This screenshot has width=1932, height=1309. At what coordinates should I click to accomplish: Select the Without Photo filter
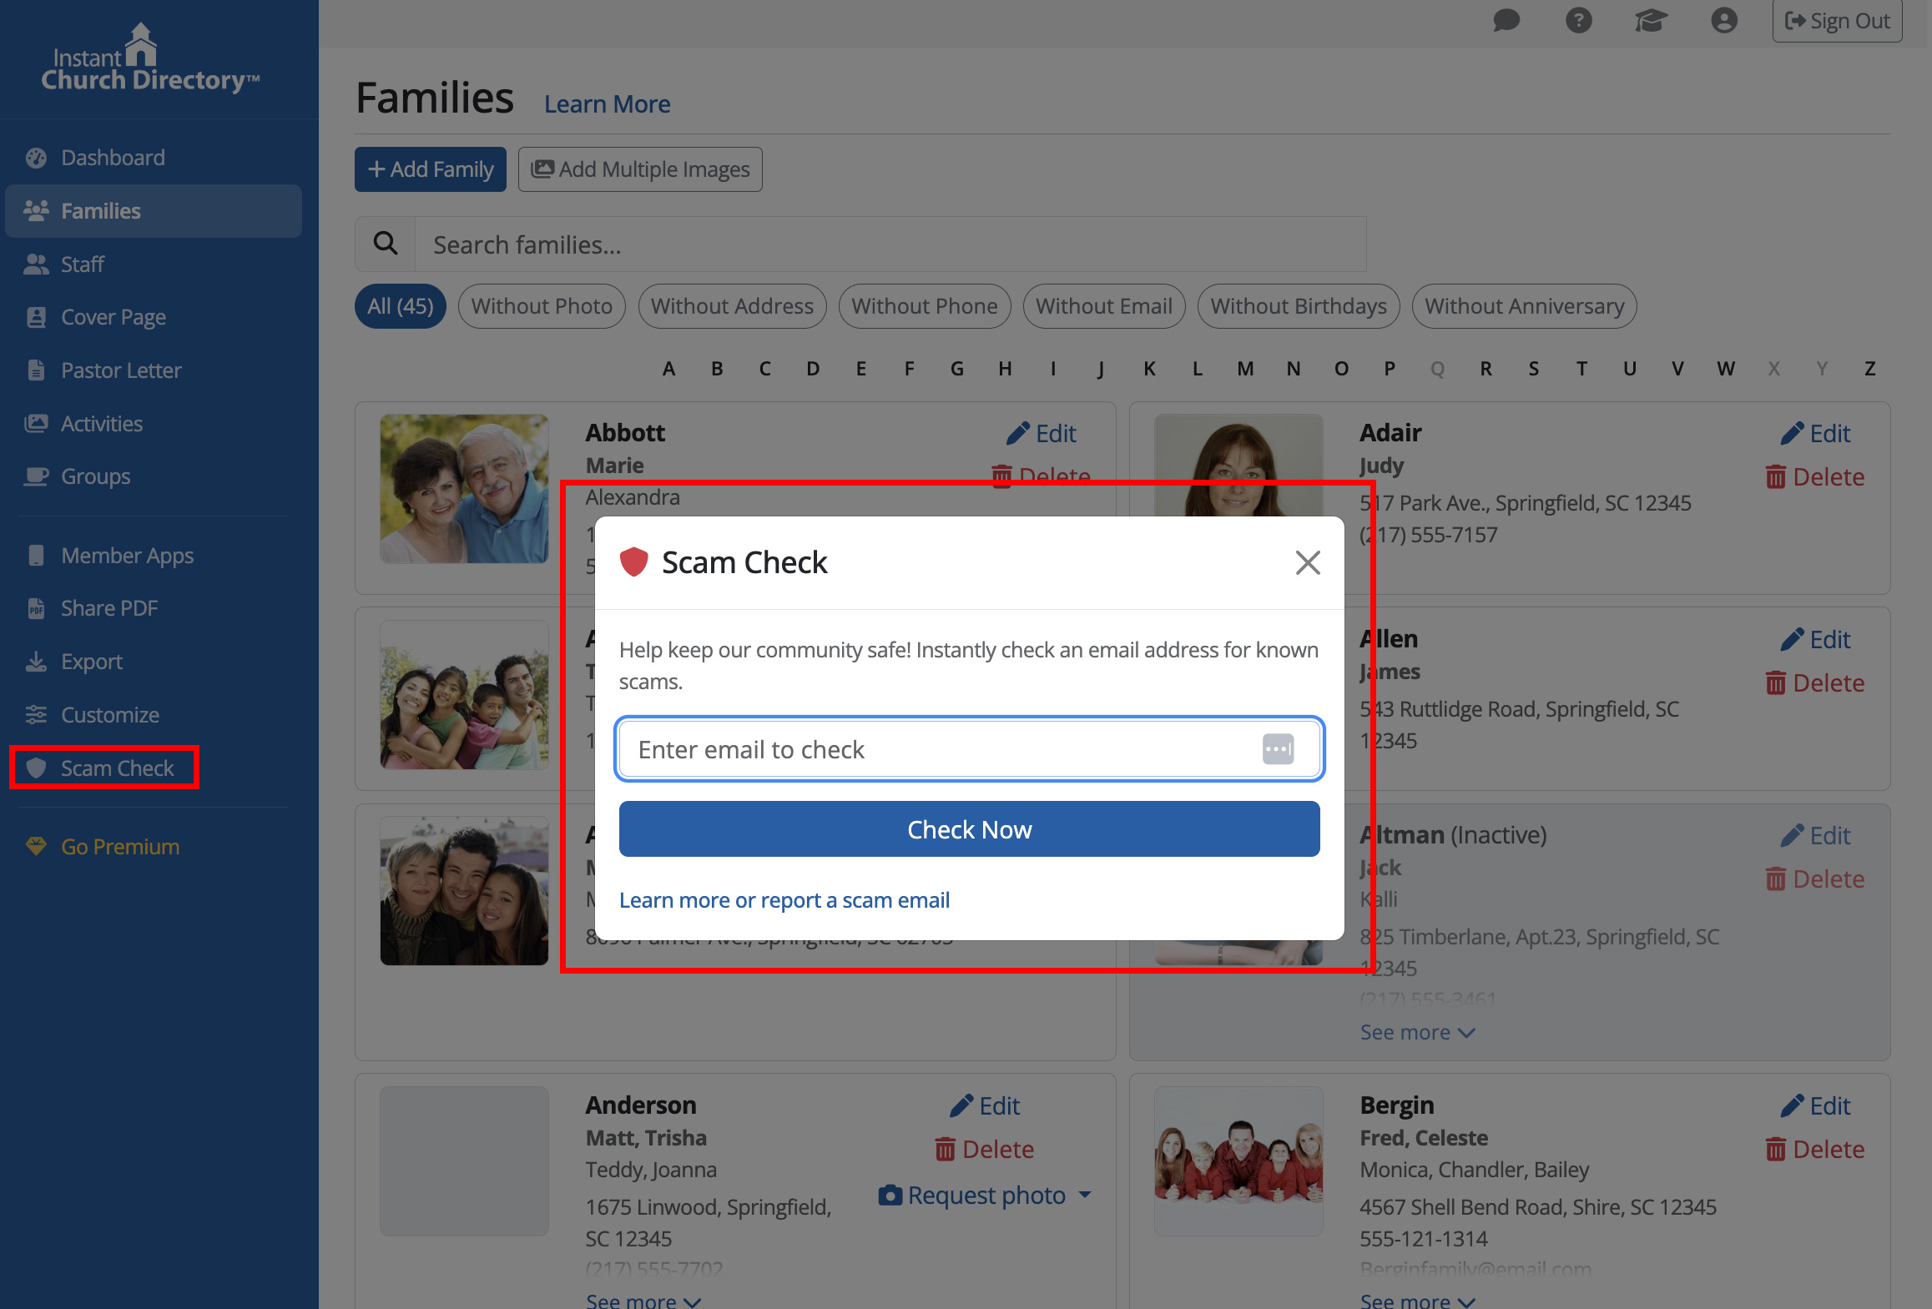(x=542, y=306)
